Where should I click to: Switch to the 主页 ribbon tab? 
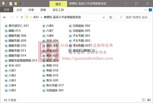coord(19,10)
